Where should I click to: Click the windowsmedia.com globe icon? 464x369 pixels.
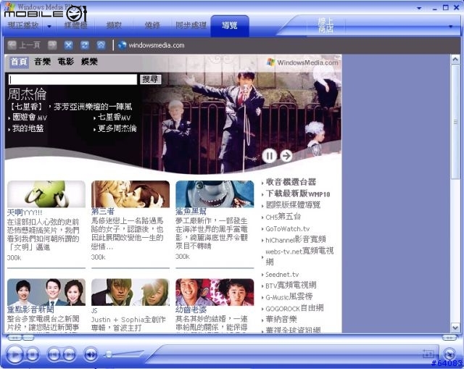click(122, 45)
